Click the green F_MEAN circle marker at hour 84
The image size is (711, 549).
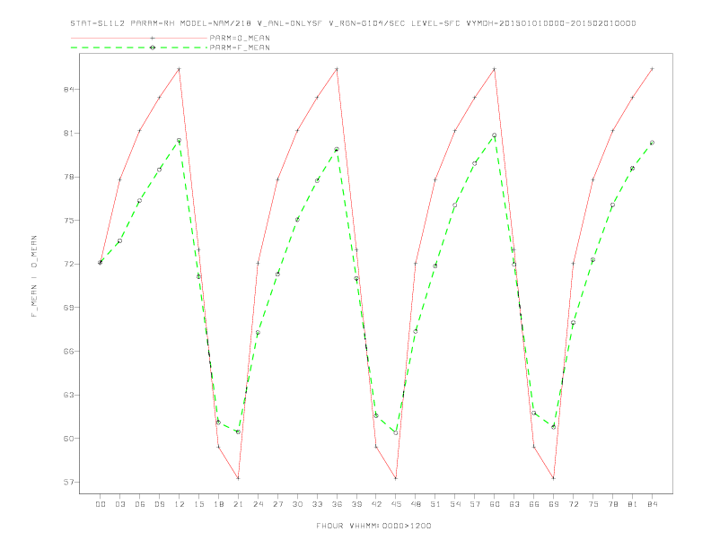tap(652, 143)
